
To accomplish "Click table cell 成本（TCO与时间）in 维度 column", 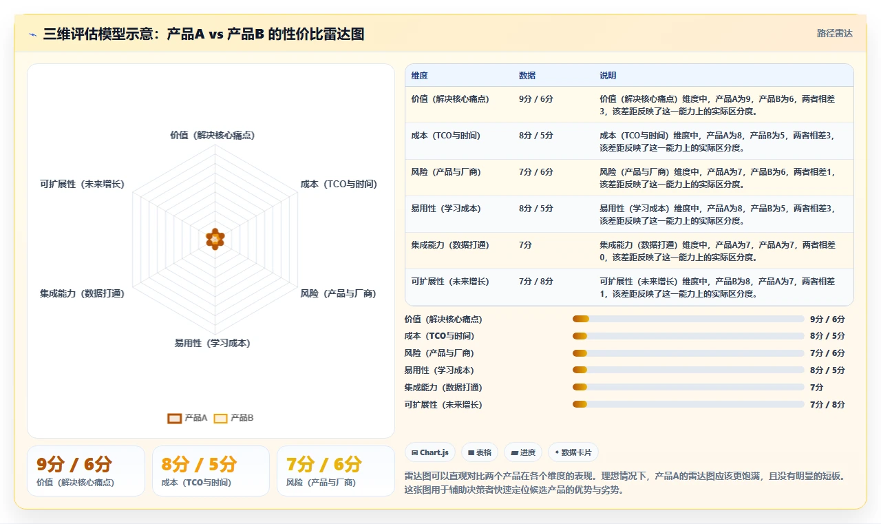I will 446,136.
